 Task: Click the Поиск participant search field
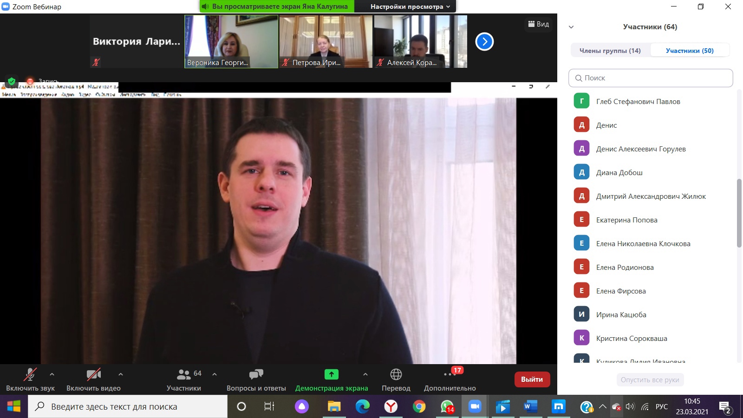click(650, 78)
